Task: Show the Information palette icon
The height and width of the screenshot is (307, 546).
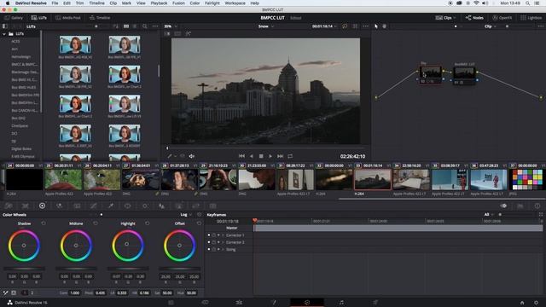Action: click(x=537, y=206)
